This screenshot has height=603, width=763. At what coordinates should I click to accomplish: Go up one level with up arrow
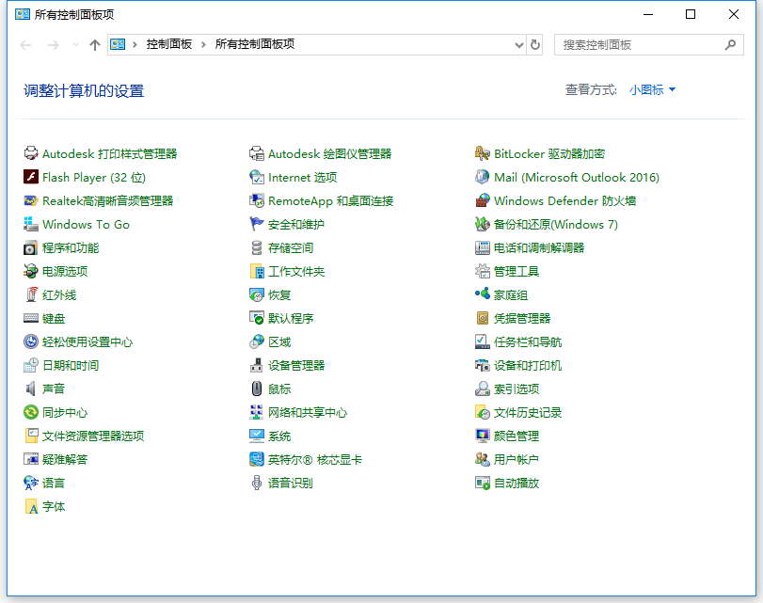[95, 45]
